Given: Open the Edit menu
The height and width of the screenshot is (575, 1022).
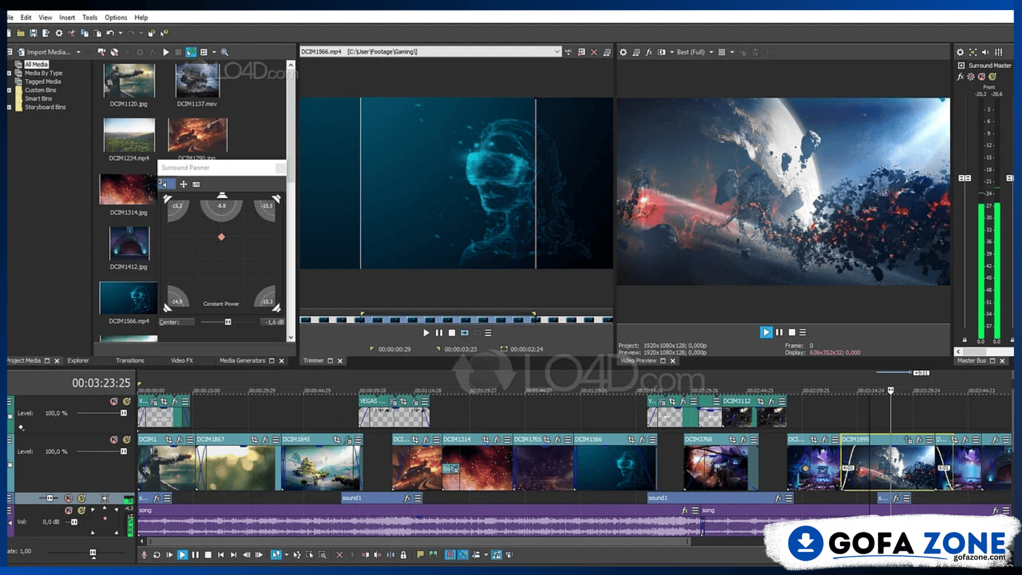Looking at the screenshot, I should 26,17.
